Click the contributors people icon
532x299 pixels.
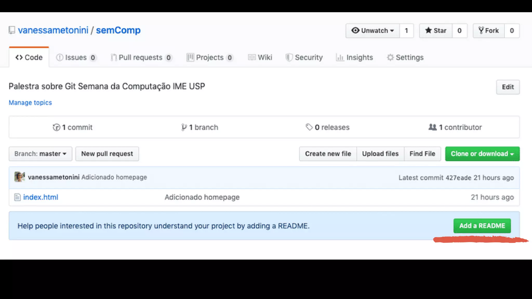point(433,127)
